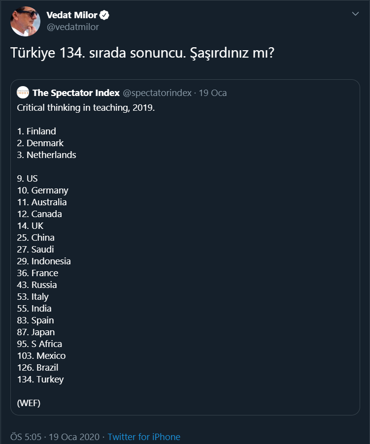Click the 25. China ranking line

coord(36,237)
